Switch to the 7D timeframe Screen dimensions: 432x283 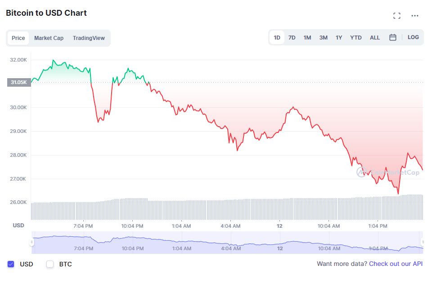292,37
